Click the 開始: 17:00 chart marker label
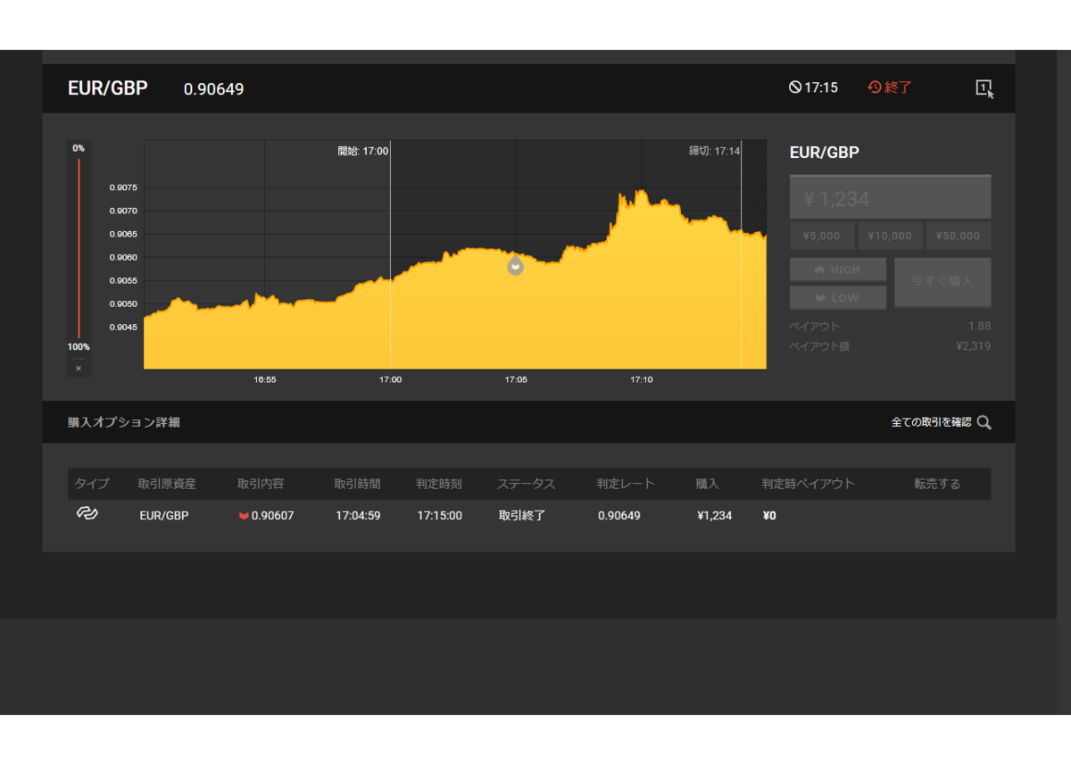The image size is (1071, 764). point(362,151)
